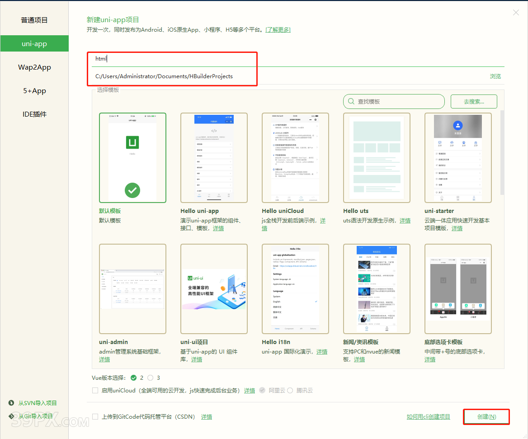Open 详情 link beside GitCode upload option

tap(207, 417)
